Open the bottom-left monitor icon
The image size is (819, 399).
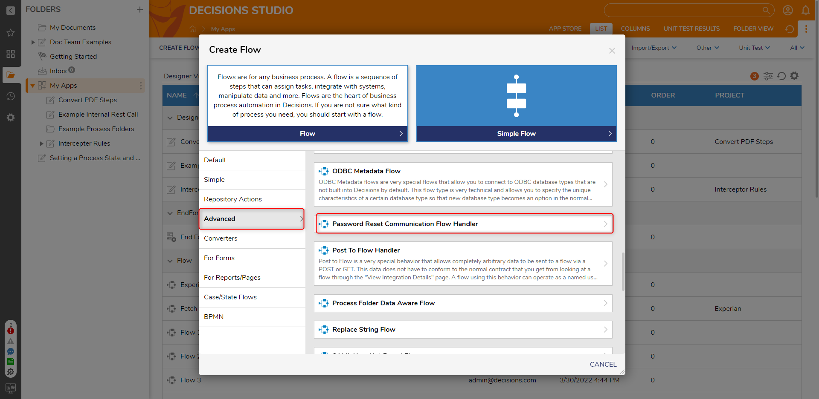coord(11,388)
